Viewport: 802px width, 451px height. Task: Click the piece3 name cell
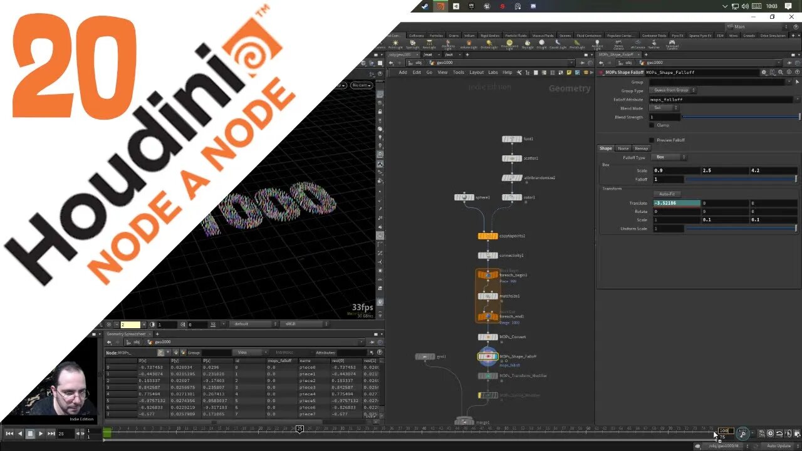pyautogui.click(x=313, y=387)
